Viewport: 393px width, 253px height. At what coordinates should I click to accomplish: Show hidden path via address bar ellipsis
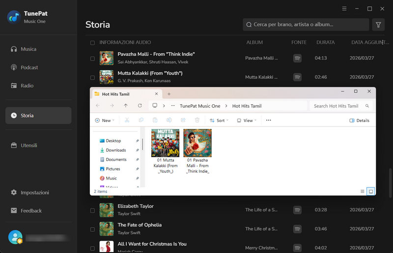(173, 106)
